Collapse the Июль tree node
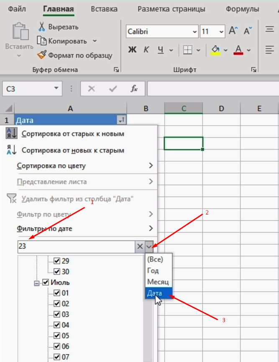279x362 pixels. (37, 283)
